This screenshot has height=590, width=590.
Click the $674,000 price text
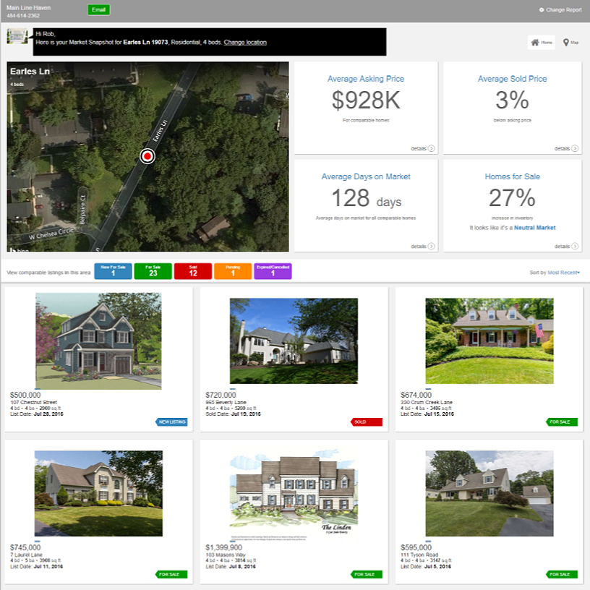click(416, 395)
